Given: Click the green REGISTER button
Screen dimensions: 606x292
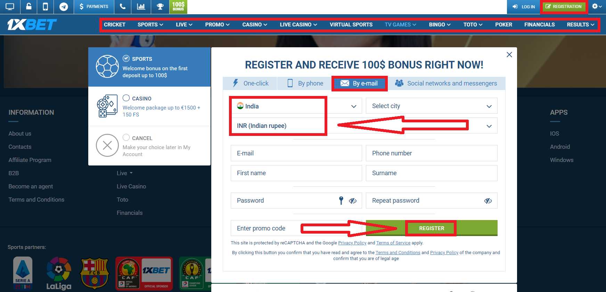Looking at the screenshot, I should pyautogui.click(x=432, y=228).
